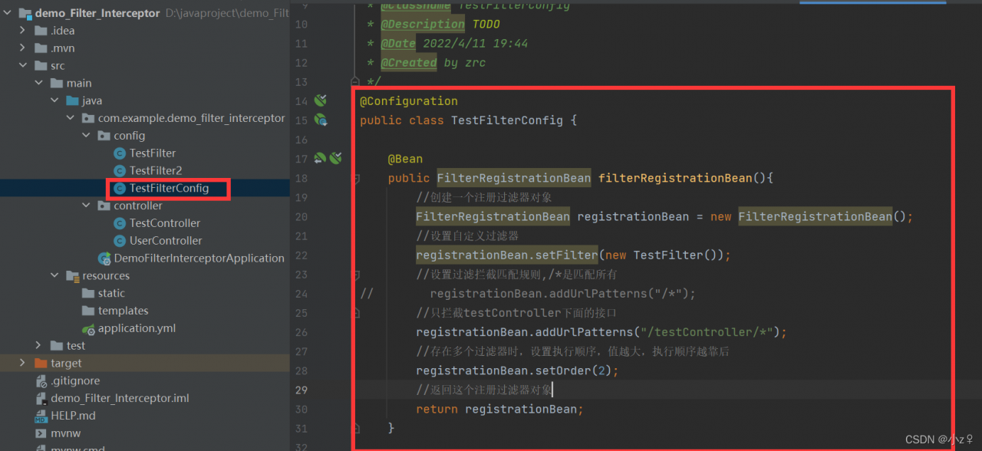Viewport: 982px width, 451px height.
Task: Click the comment fold marker on line 13
Action: tap(355, 81)
